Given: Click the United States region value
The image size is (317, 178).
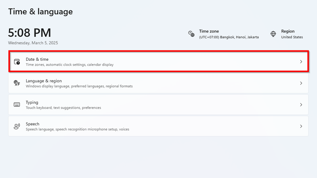Looking at the screenshot, I should tap(292, 37).
